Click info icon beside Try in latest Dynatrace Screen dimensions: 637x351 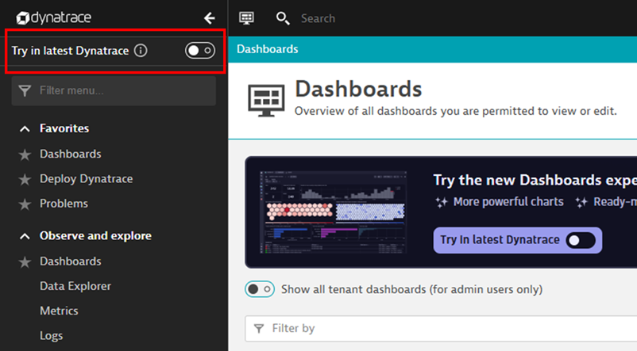click(x=141, y=51)
